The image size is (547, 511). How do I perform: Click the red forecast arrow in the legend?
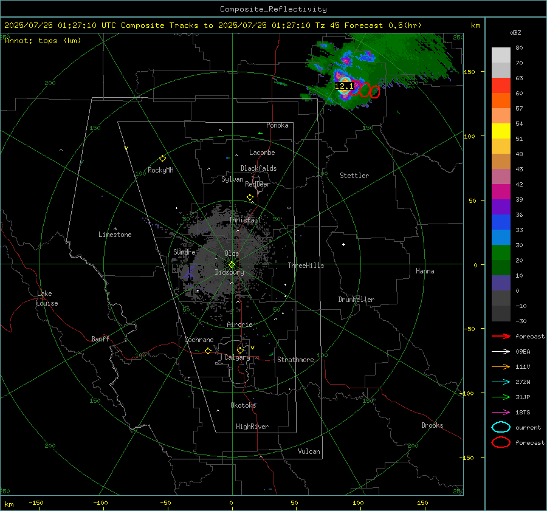click(501, 336)
